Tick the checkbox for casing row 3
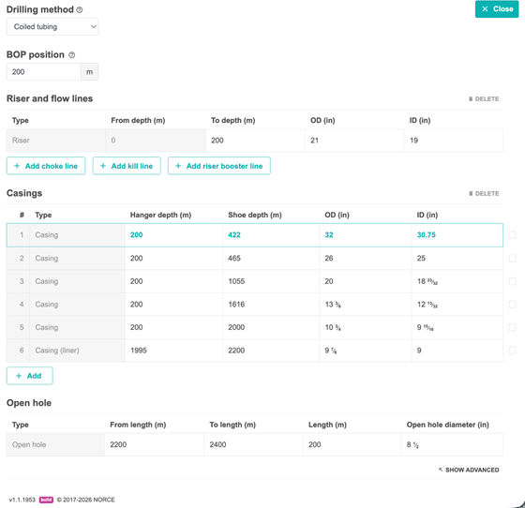Image resolution: width=525 pixels, height=508 pixels. (512, 281)
